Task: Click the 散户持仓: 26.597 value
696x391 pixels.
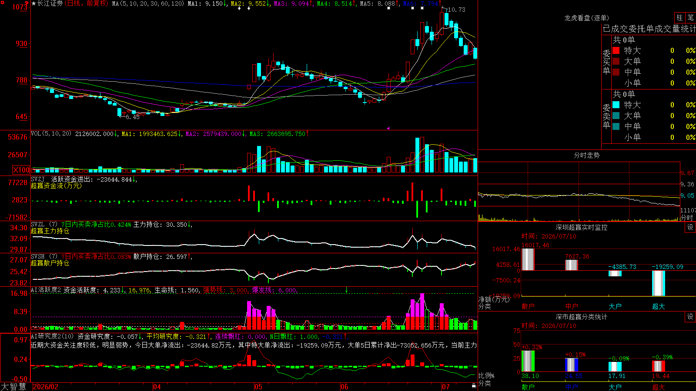Action: click(160, 257)
